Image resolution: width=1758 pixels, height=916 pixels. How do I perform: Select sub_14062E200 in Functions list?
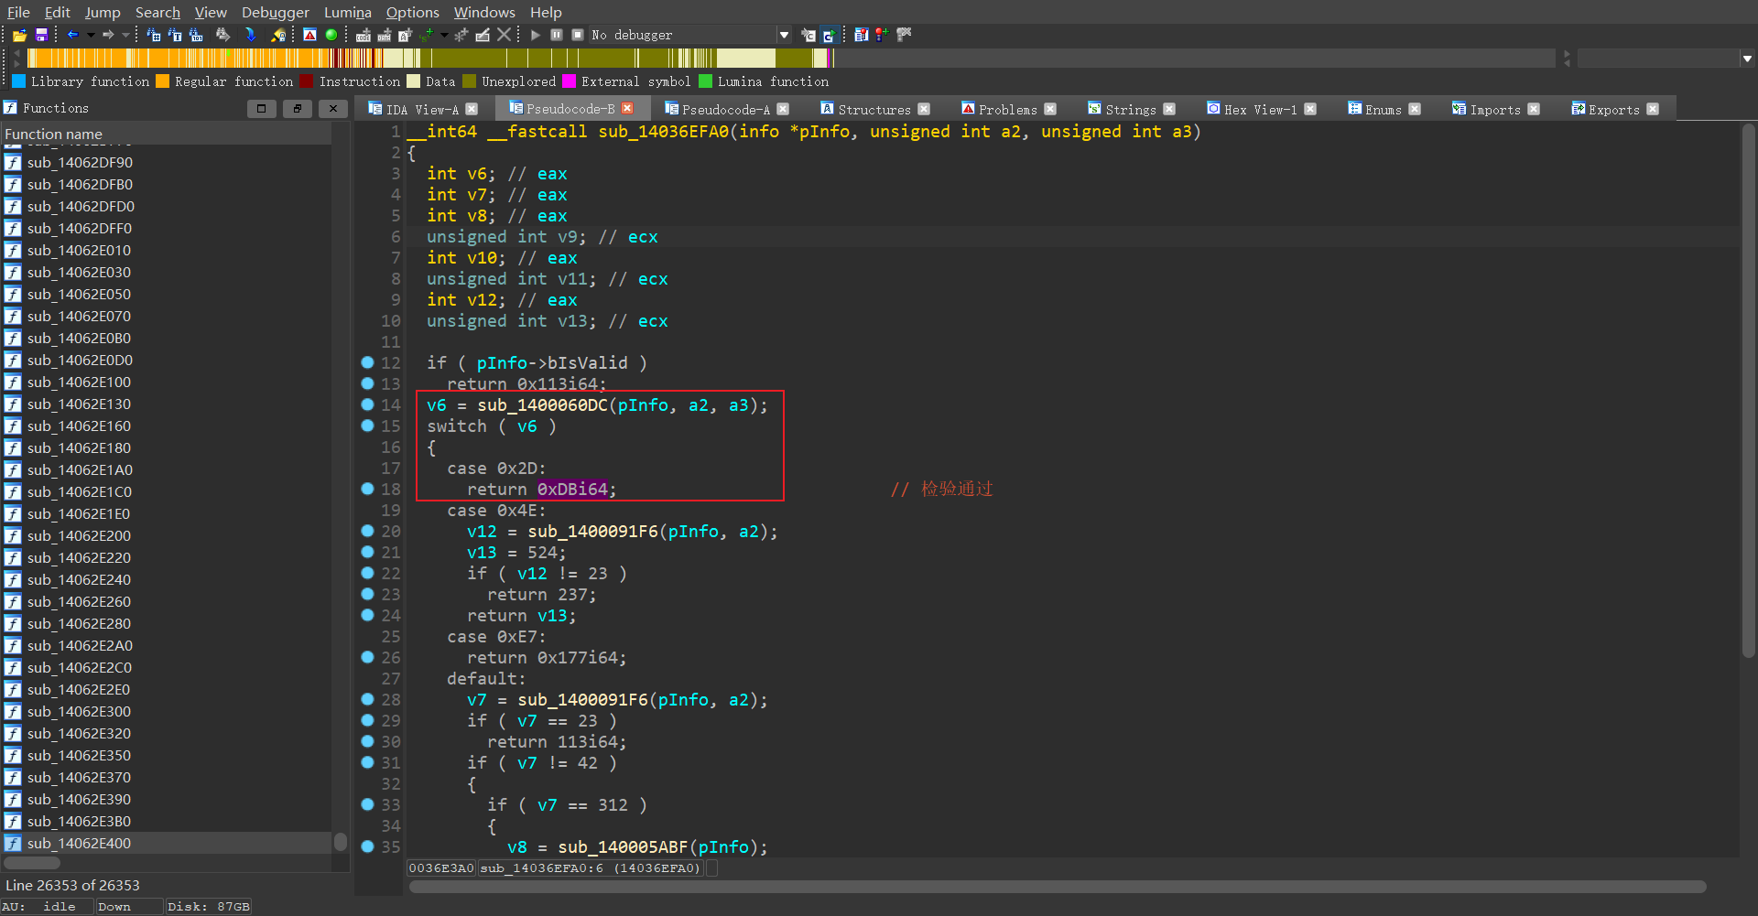pos(79,535)
